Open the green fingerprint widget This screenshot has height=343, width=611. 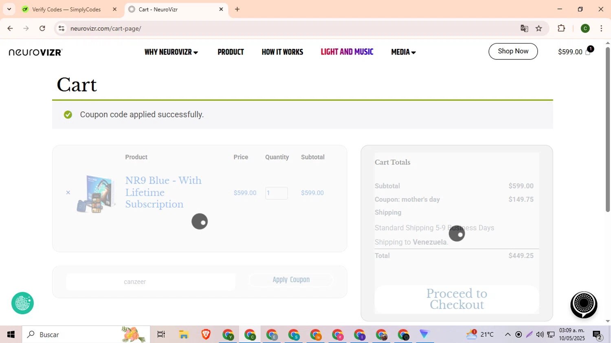point(22,303)
